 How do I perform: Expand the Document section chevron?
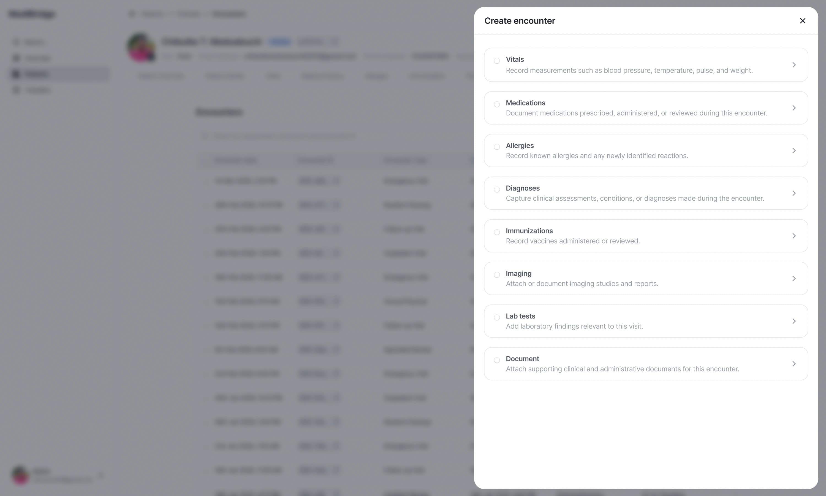pyautogui.click(x=794, y=364)
